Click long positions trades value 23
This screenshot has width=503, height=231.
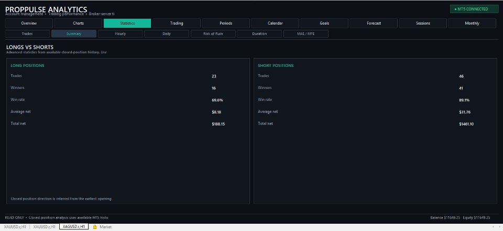[x=214, y=76]
